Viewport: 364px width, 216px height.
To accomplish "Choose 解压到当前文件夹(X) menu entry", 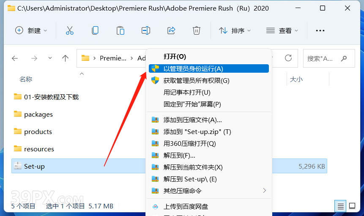I will (x=209, y=167).
